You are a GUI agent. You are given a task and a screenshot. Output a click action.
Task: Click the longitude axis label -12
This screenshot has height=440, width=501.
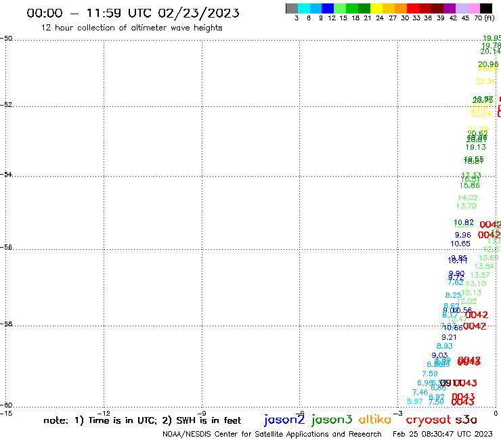click(104, 414)
